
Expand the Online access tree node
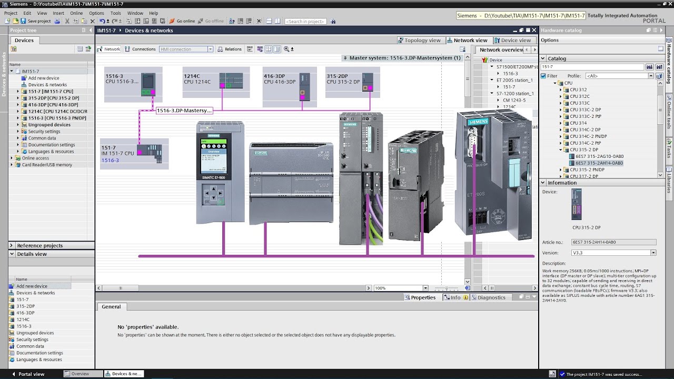[12, 158]
